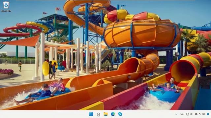
Task: Click the taskbar Search icon
Action: [x=98, y=114]
